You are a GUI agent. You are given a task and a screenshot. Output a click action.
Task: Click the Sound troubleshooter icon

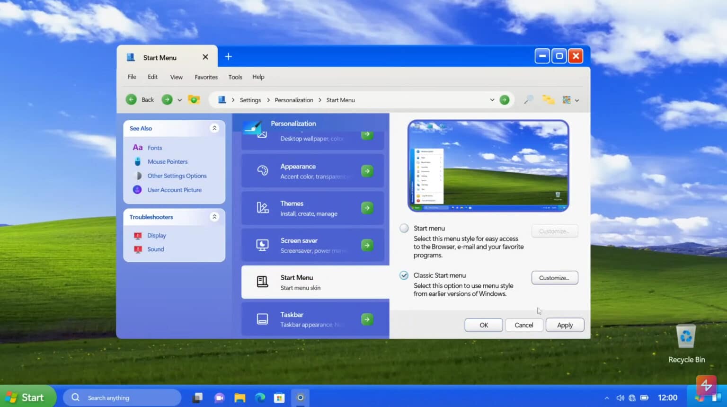[x=138, y=249]
